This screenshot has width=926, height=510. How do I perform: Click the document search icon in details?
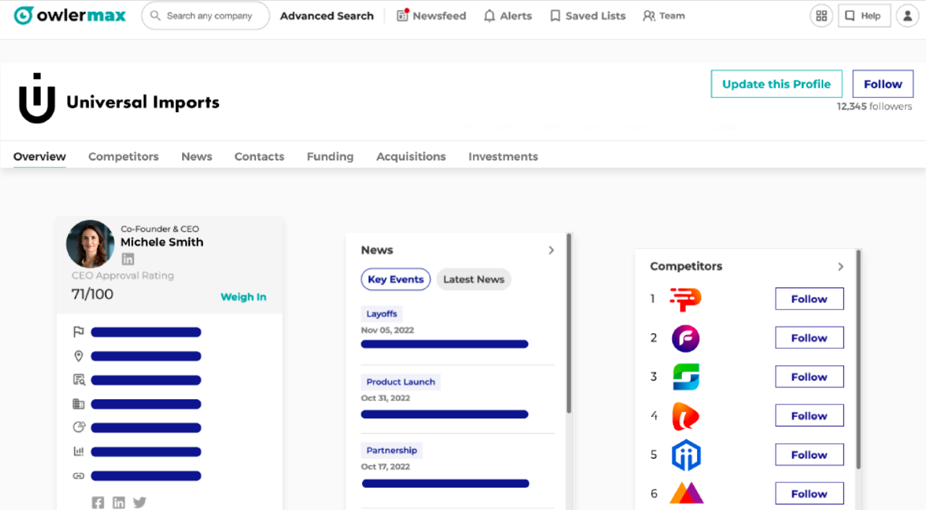(x=78, y=380)
